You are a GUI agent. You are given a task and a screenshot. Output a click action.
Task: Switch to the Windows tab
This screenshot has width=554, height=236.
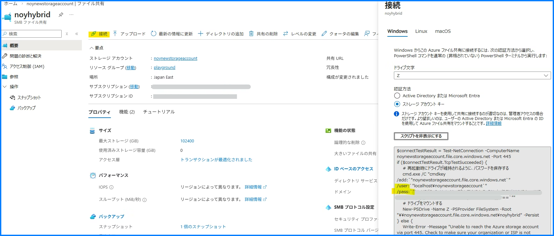click(397, 31)
